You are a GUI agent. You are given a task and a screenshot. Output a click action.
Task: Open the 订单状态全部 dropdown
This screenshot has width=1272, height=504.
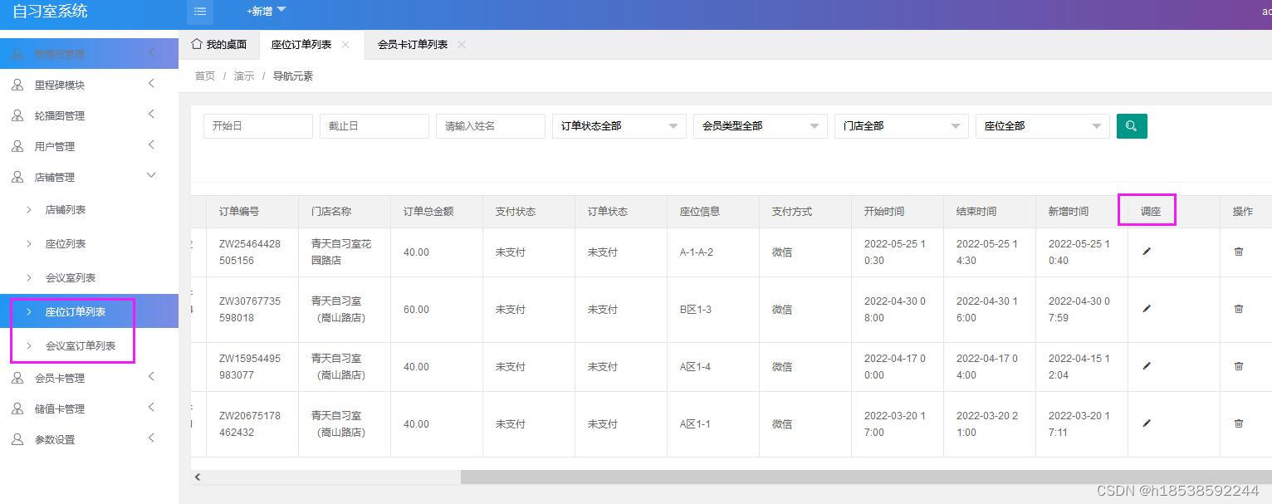[619, 126]
